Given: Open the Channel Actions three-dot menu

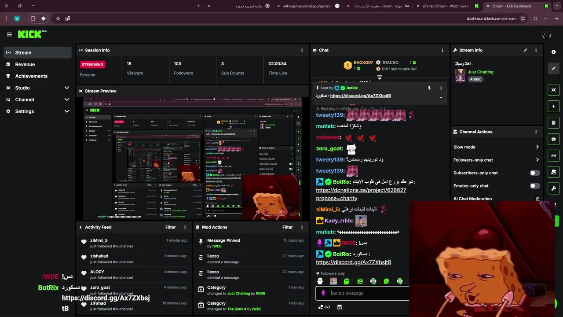Looking at the screenshot, I should tap(536, 132).
